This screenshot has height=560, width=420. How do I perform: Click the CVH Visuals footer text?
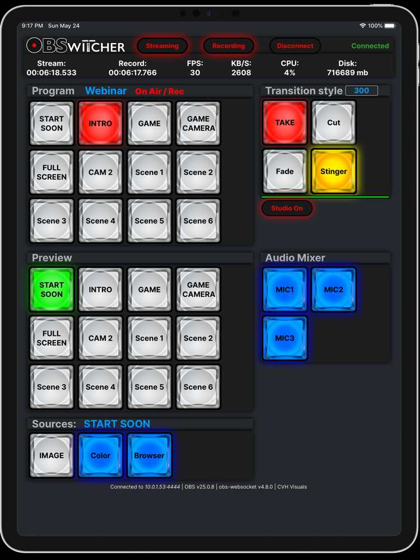[292, 487]
